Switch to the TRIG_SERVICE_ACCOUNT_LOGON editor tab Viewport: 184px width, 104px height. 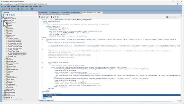pos(71,12)
